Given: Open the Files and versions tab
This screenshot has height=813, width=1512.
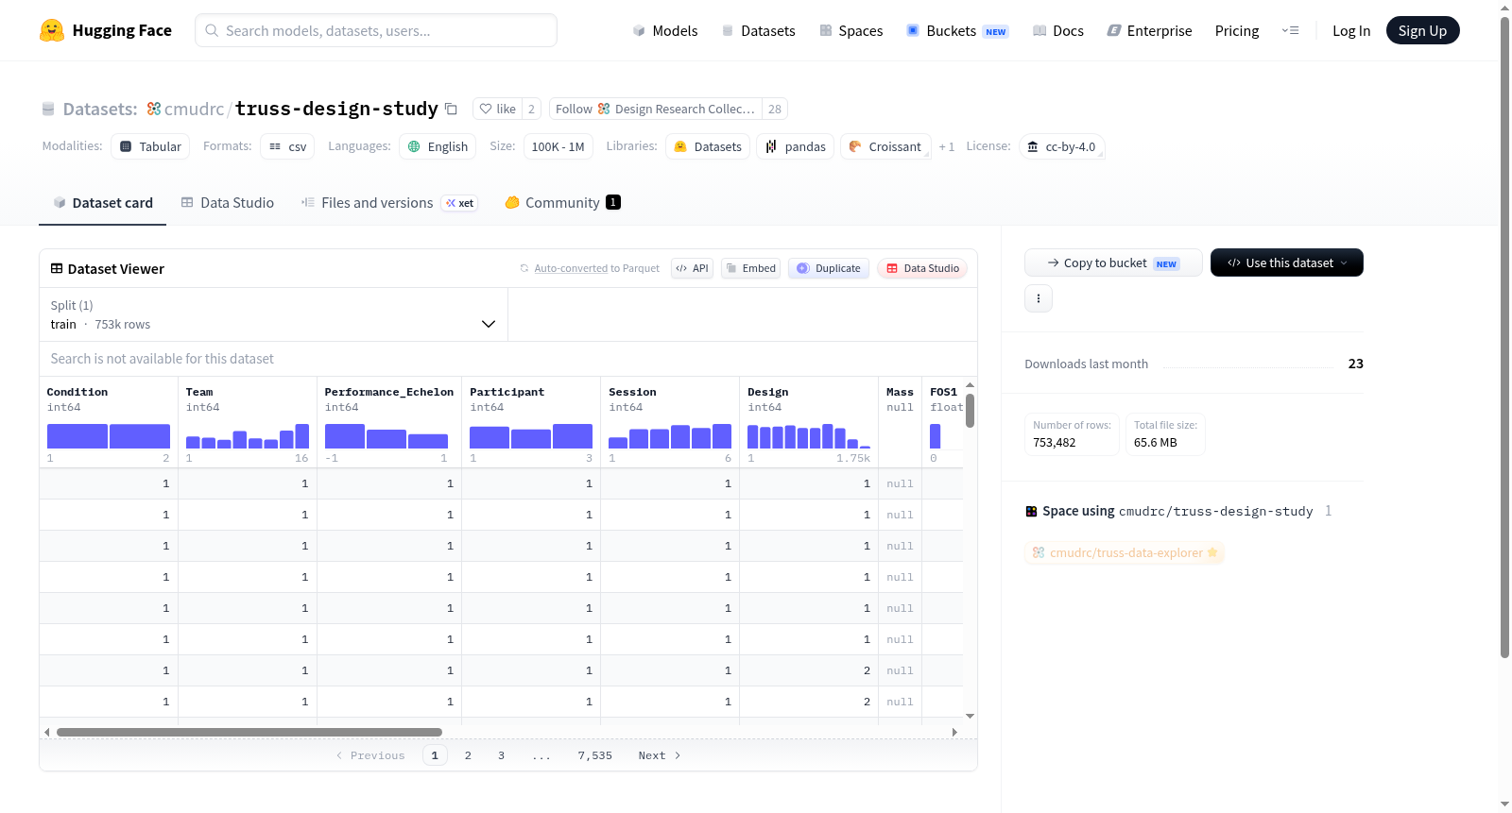Looking at the screenshot, I should pyautogui.click(x=389, y=203).
